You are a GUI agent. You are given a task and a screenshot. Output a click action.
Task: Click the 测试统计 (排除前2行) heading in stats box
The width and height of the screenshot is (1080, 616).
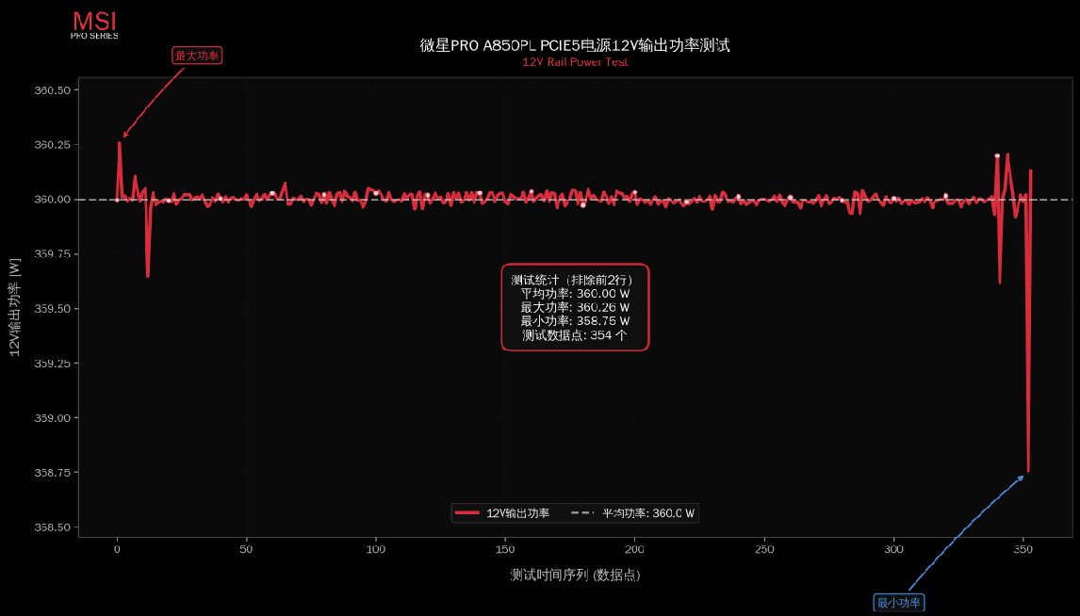coord(572,280)
